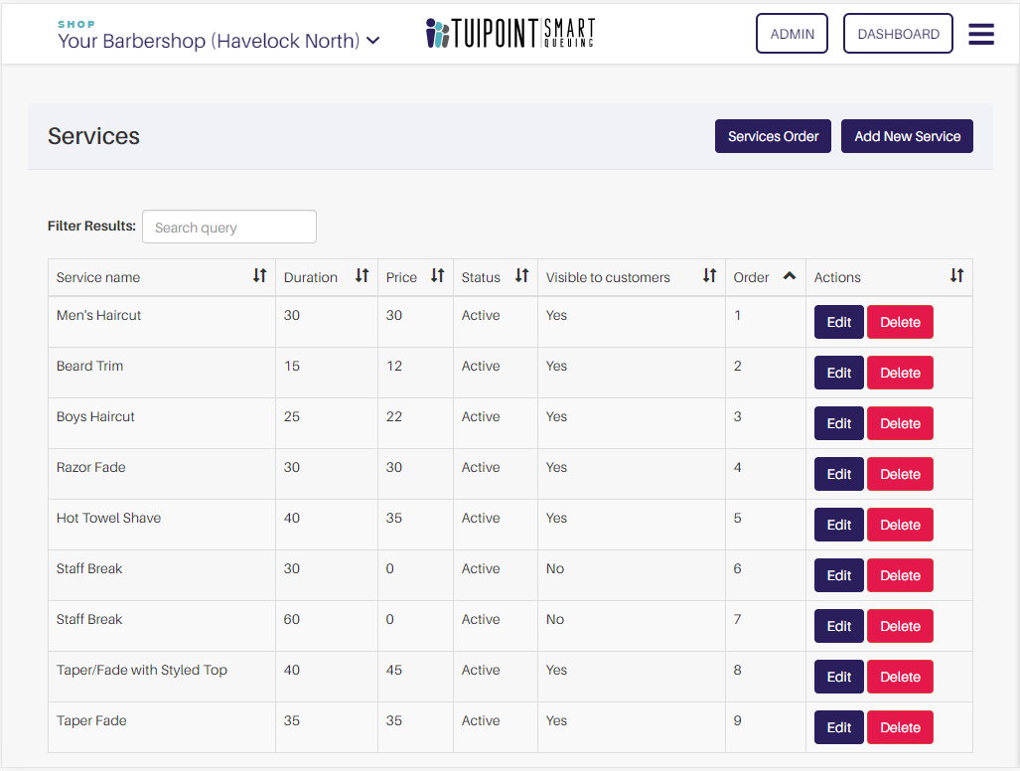The image size is (1020, 771).
Task: Delete the Razor Fade service
Action: [900, 474]
